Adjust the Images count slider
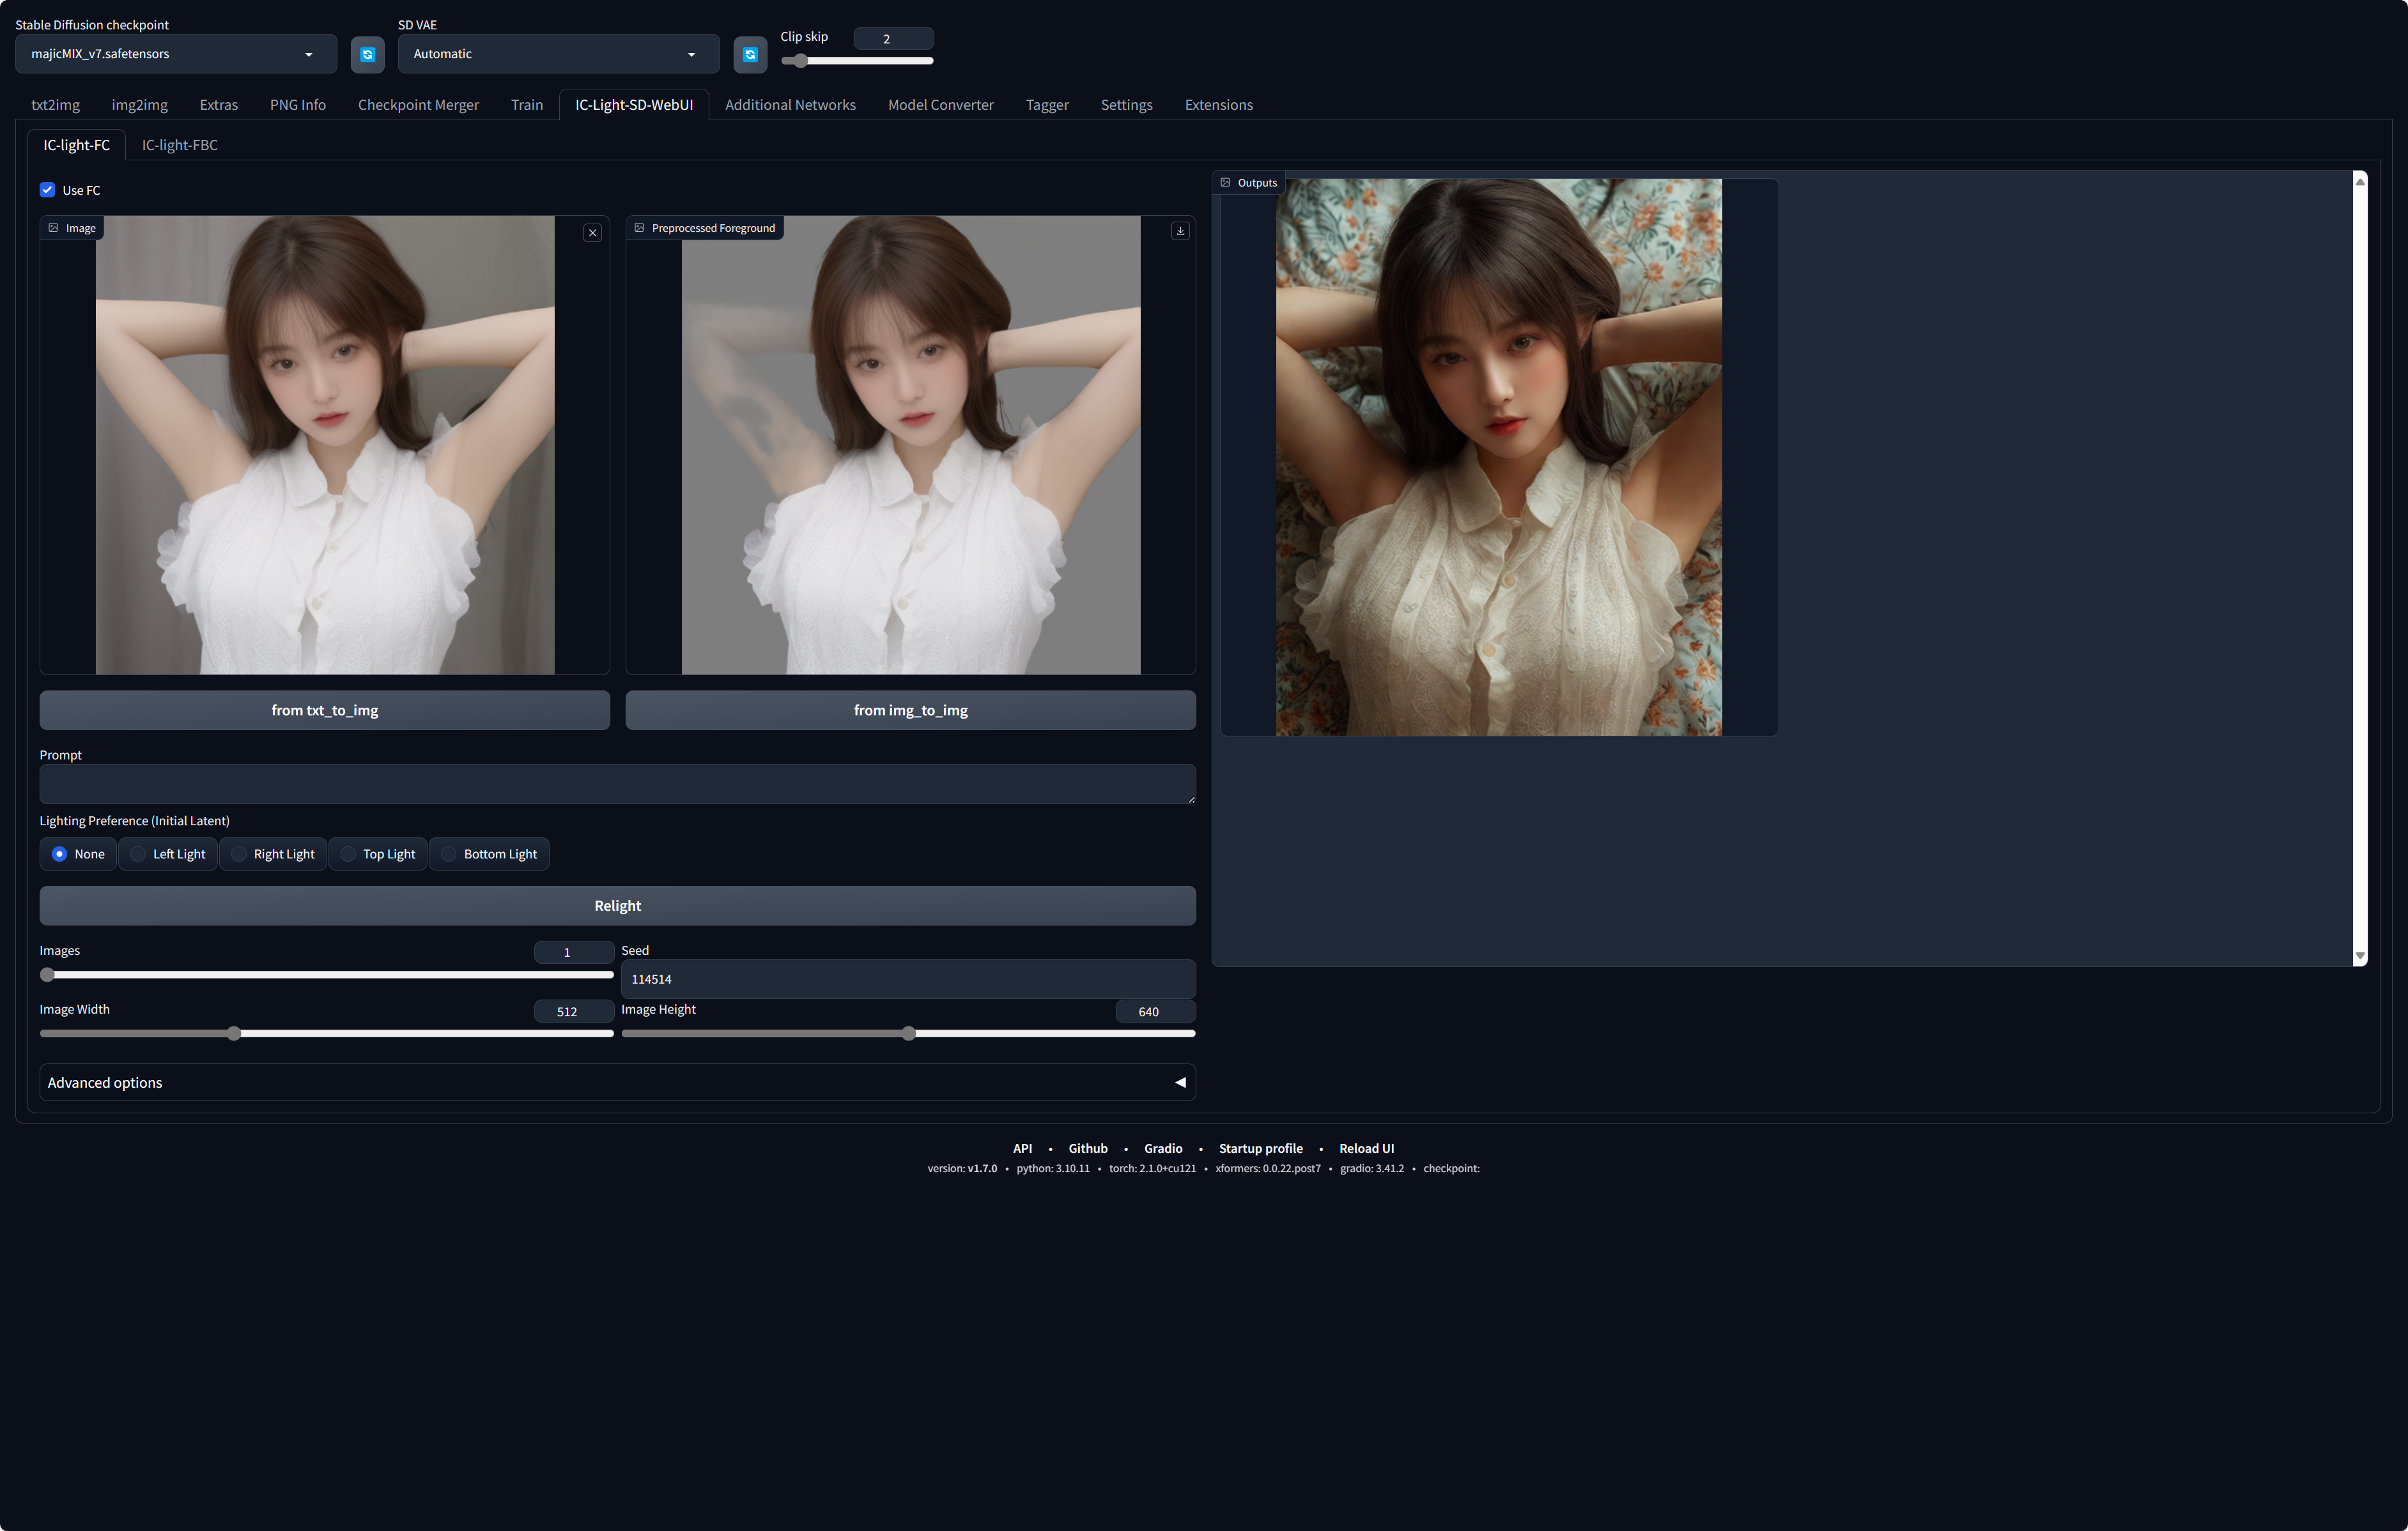This screenshot has height=1531, width=2408. point(326,975)
